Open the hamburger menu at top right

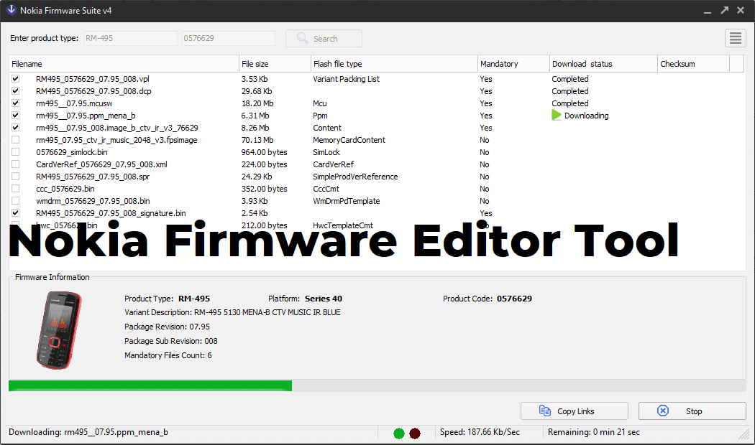pos(736,39)
